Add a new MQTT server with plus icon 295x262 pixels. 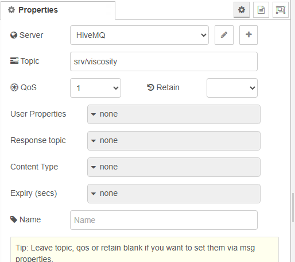(x=249, y=35)
